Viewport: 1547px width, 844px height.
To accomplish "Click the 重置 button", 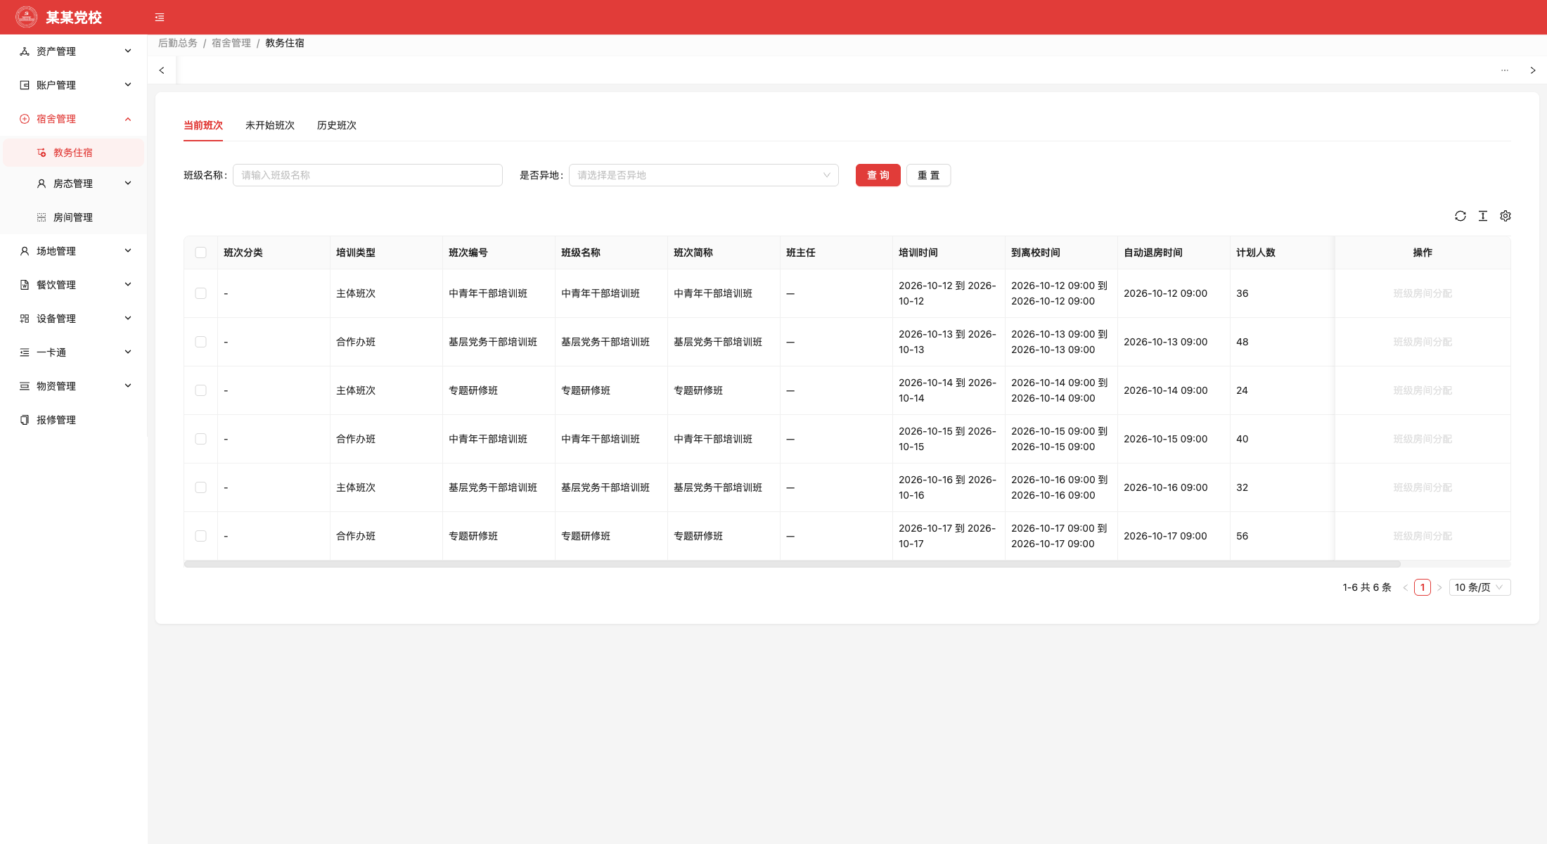I will pos(929,175).
